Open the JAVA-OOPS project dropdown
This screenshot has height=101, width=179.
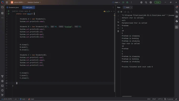click(17, 2)
